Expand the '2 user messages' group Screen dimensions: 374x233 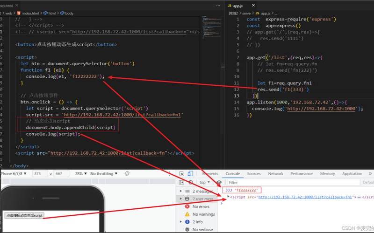coord(180,199)
